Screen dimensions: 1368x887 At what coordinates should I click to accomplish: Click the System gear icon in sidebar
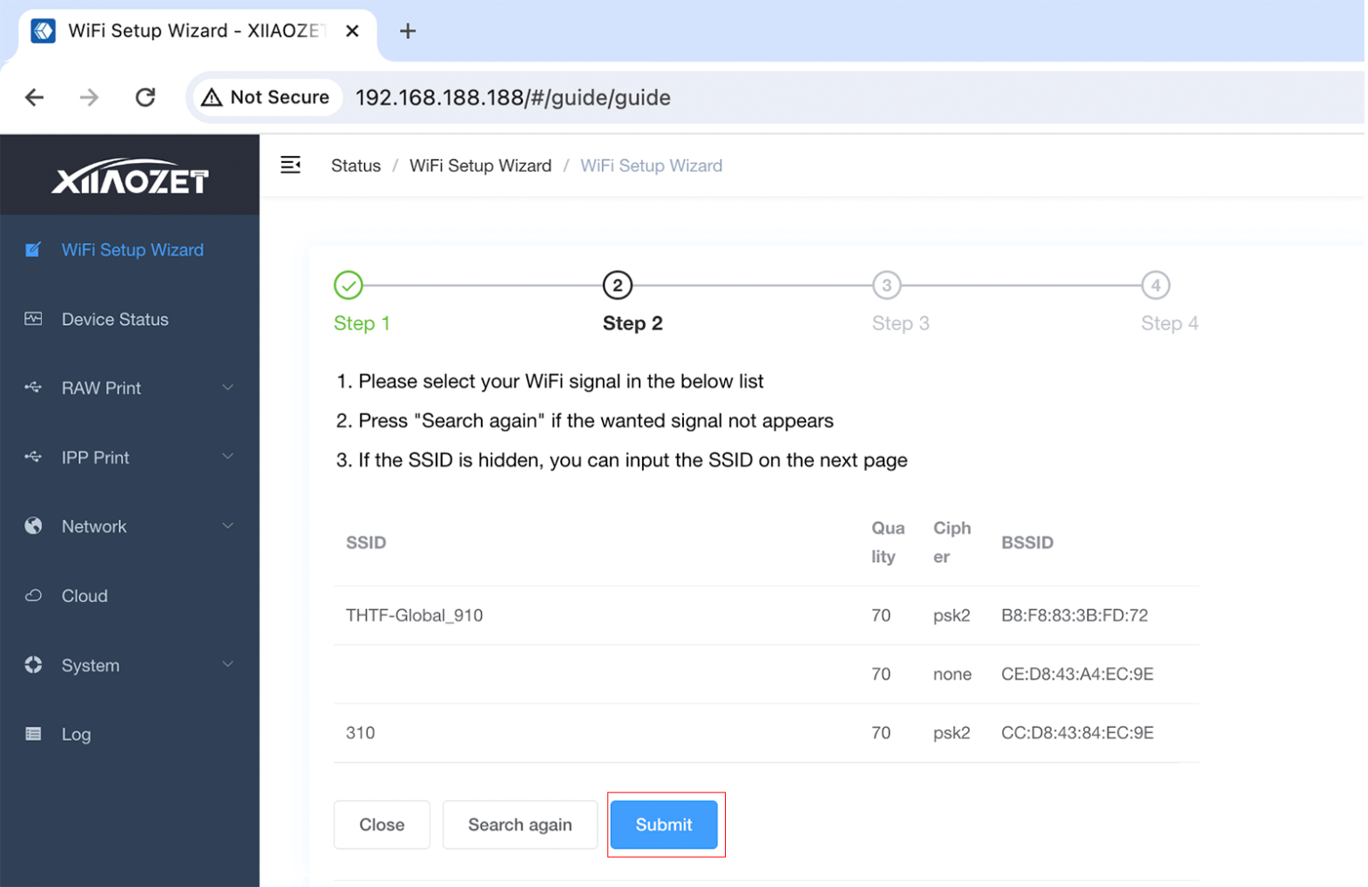point(32,664)
